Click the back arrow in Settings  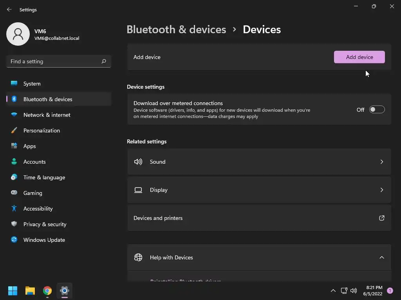click(9, 10)
